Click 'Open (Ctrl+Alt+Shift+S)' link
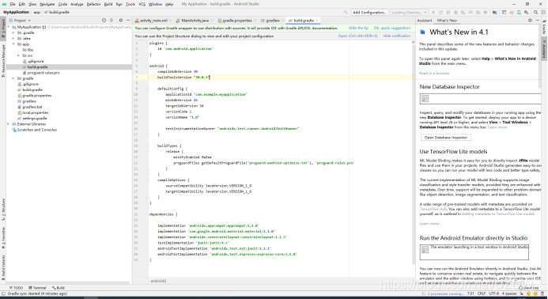Screen dimensions: 548x299 tap(358, 36)
